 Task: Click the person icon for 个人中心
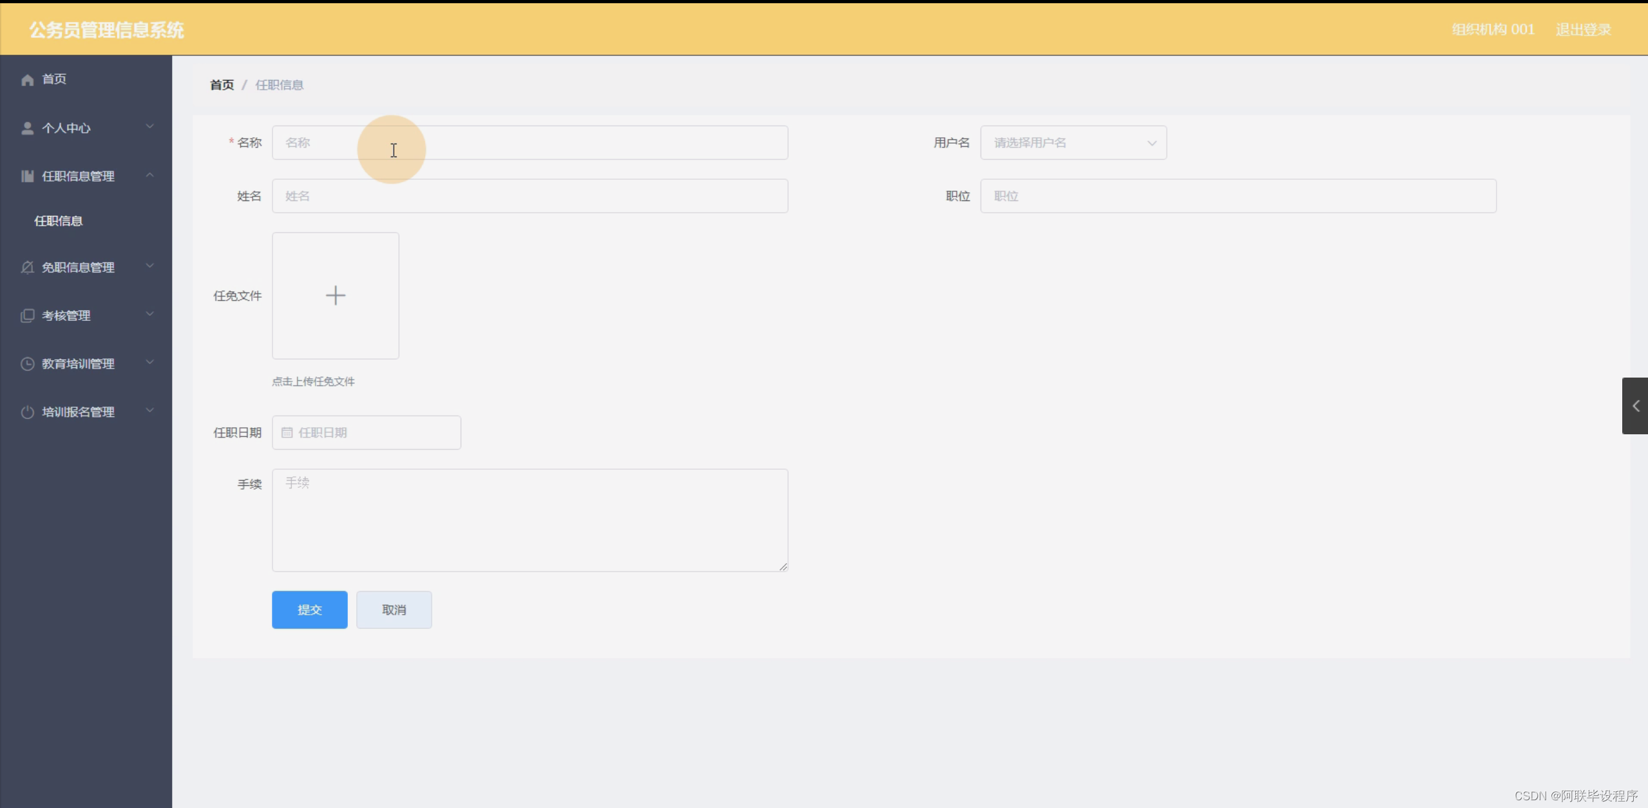pyautogui.click(x=27, y=128)
